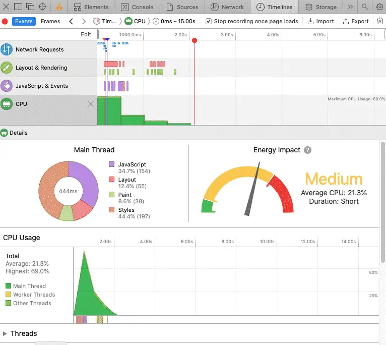Viewport: 386px width, 345px height.
Task: Close the CPU timeline view
Action: (x=91, y=104)
